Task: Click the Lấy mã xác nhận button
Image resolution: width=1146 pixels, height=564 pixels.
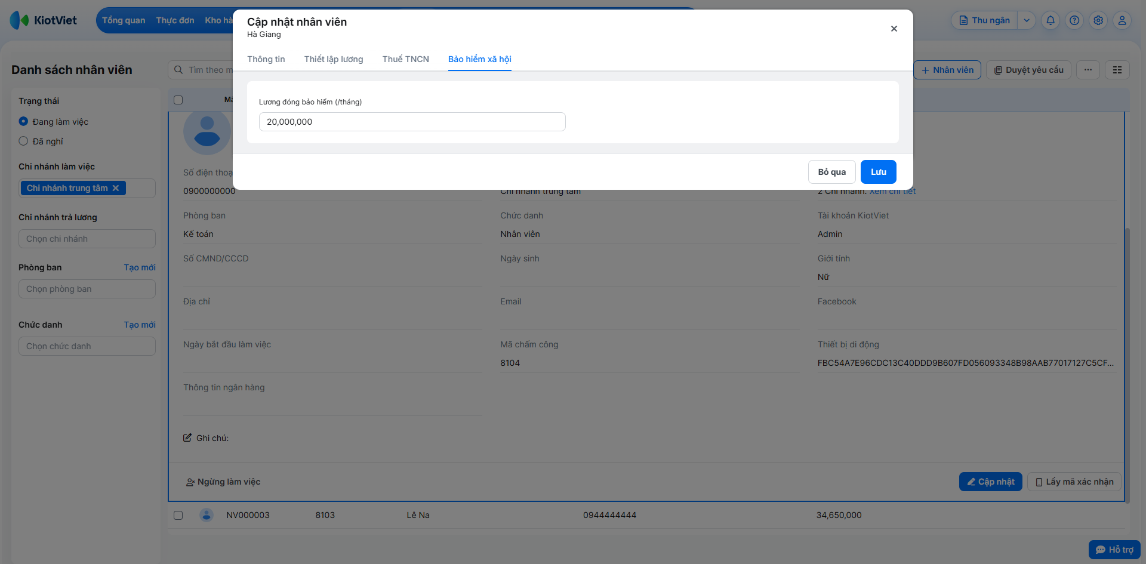Action: click(1074, 482)
